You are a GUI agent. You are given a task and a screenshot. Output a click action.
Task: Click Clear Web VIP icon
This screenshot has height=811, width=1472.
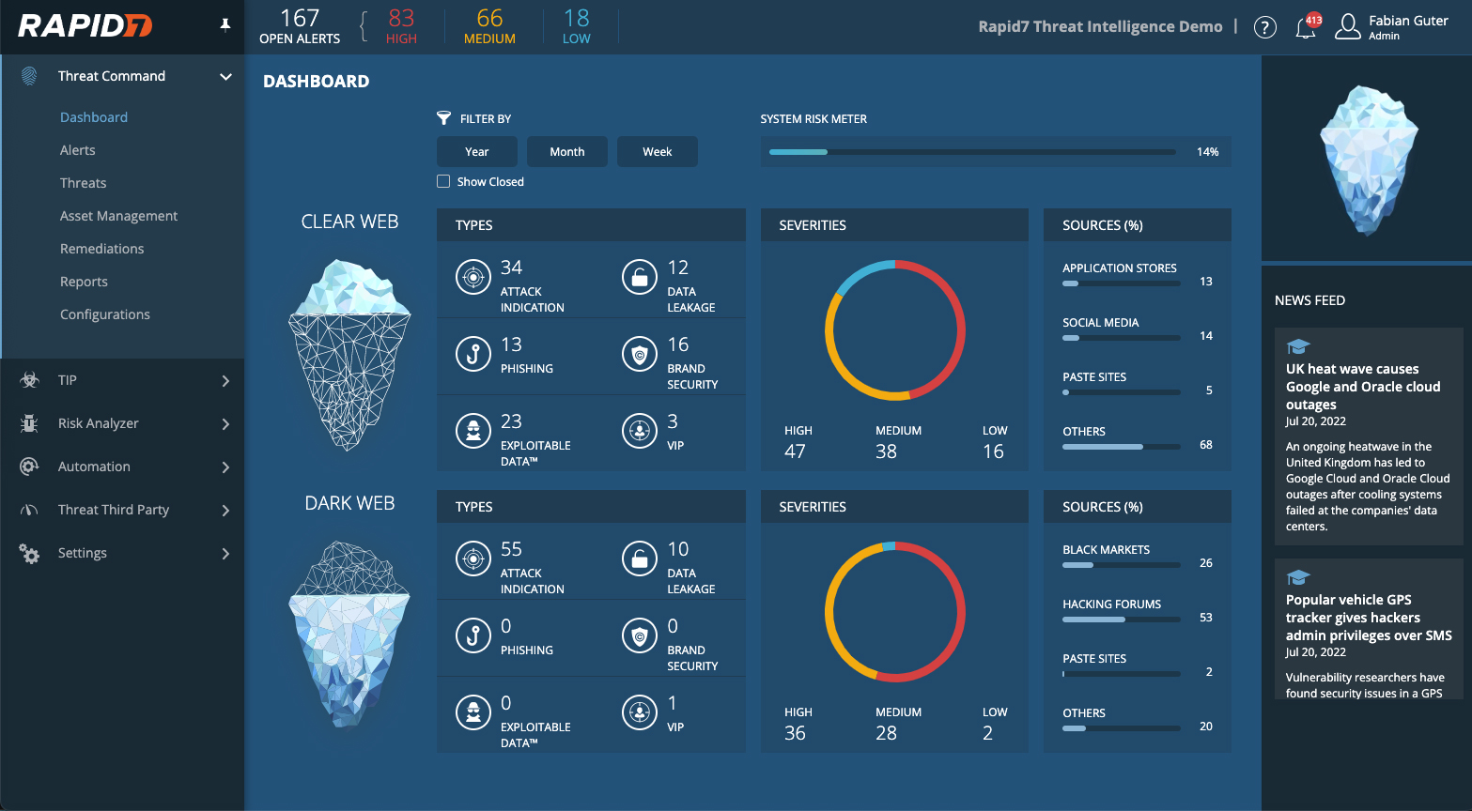click(640, 431)
